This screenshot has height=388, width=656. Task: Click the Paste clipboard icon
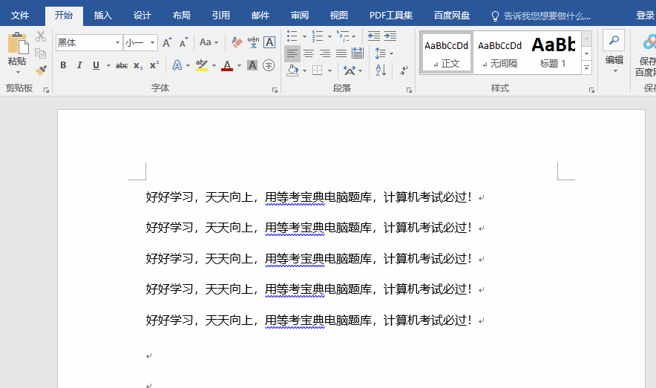coord(18,43)
